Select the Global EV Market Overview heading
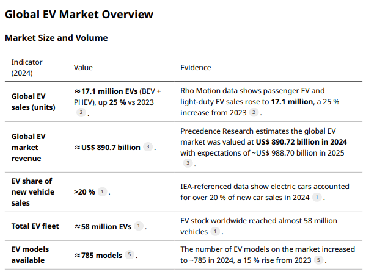This screenshot has width=377, height=272. pyautogui.click(x=79, y=15)
